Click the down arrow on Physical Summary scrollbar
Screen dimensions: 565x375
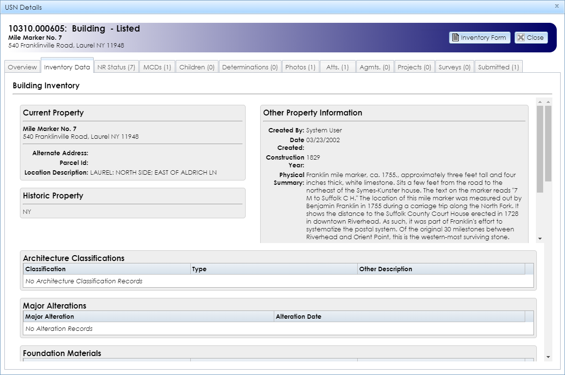pyautogui.click(x=540, y=238)
